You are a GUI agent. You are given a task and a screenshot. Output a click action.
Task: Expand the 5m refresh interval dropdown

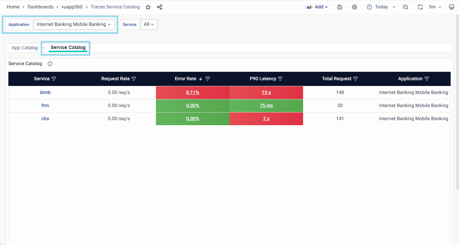pos(435,7)
